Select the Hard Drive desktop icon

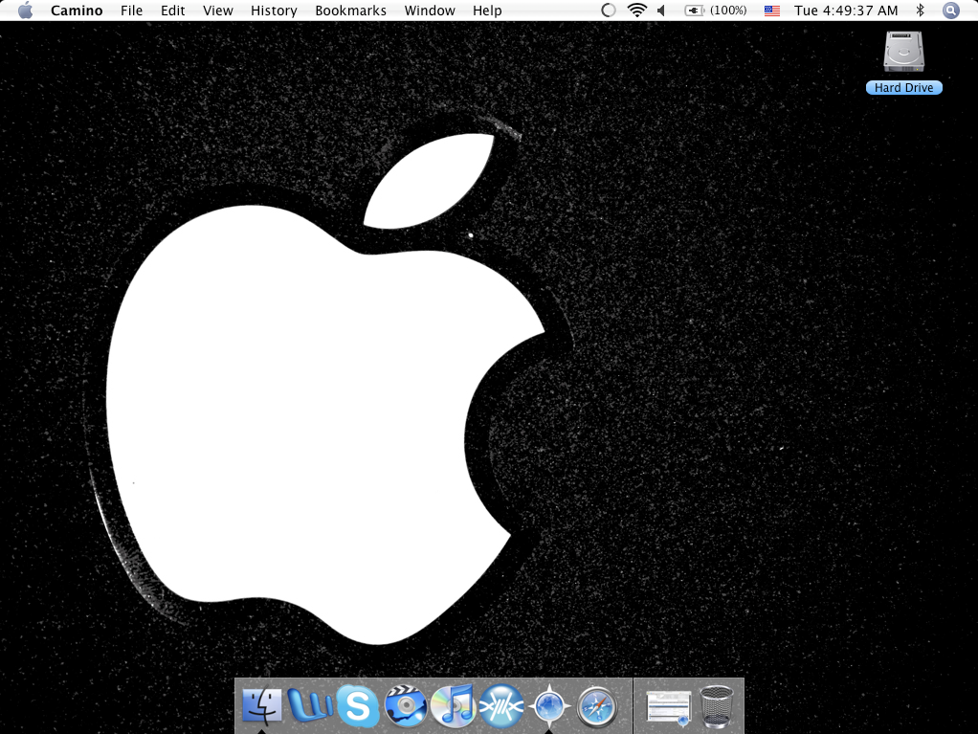[x=903, y=53]
